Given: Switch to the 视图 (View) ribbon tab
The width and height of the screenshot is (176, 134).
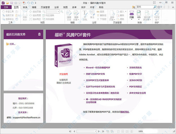Looking at the screenshot, I should tap(65, 7).
